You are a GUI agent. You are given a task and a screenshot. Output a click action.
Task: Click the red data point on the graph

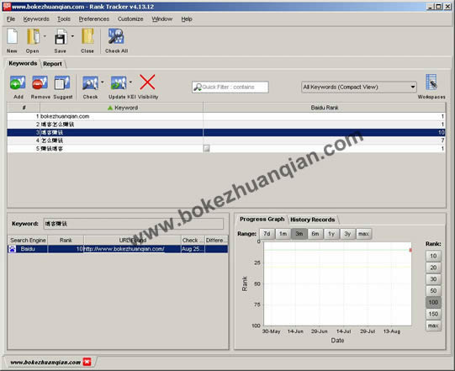tap(410, 250)
